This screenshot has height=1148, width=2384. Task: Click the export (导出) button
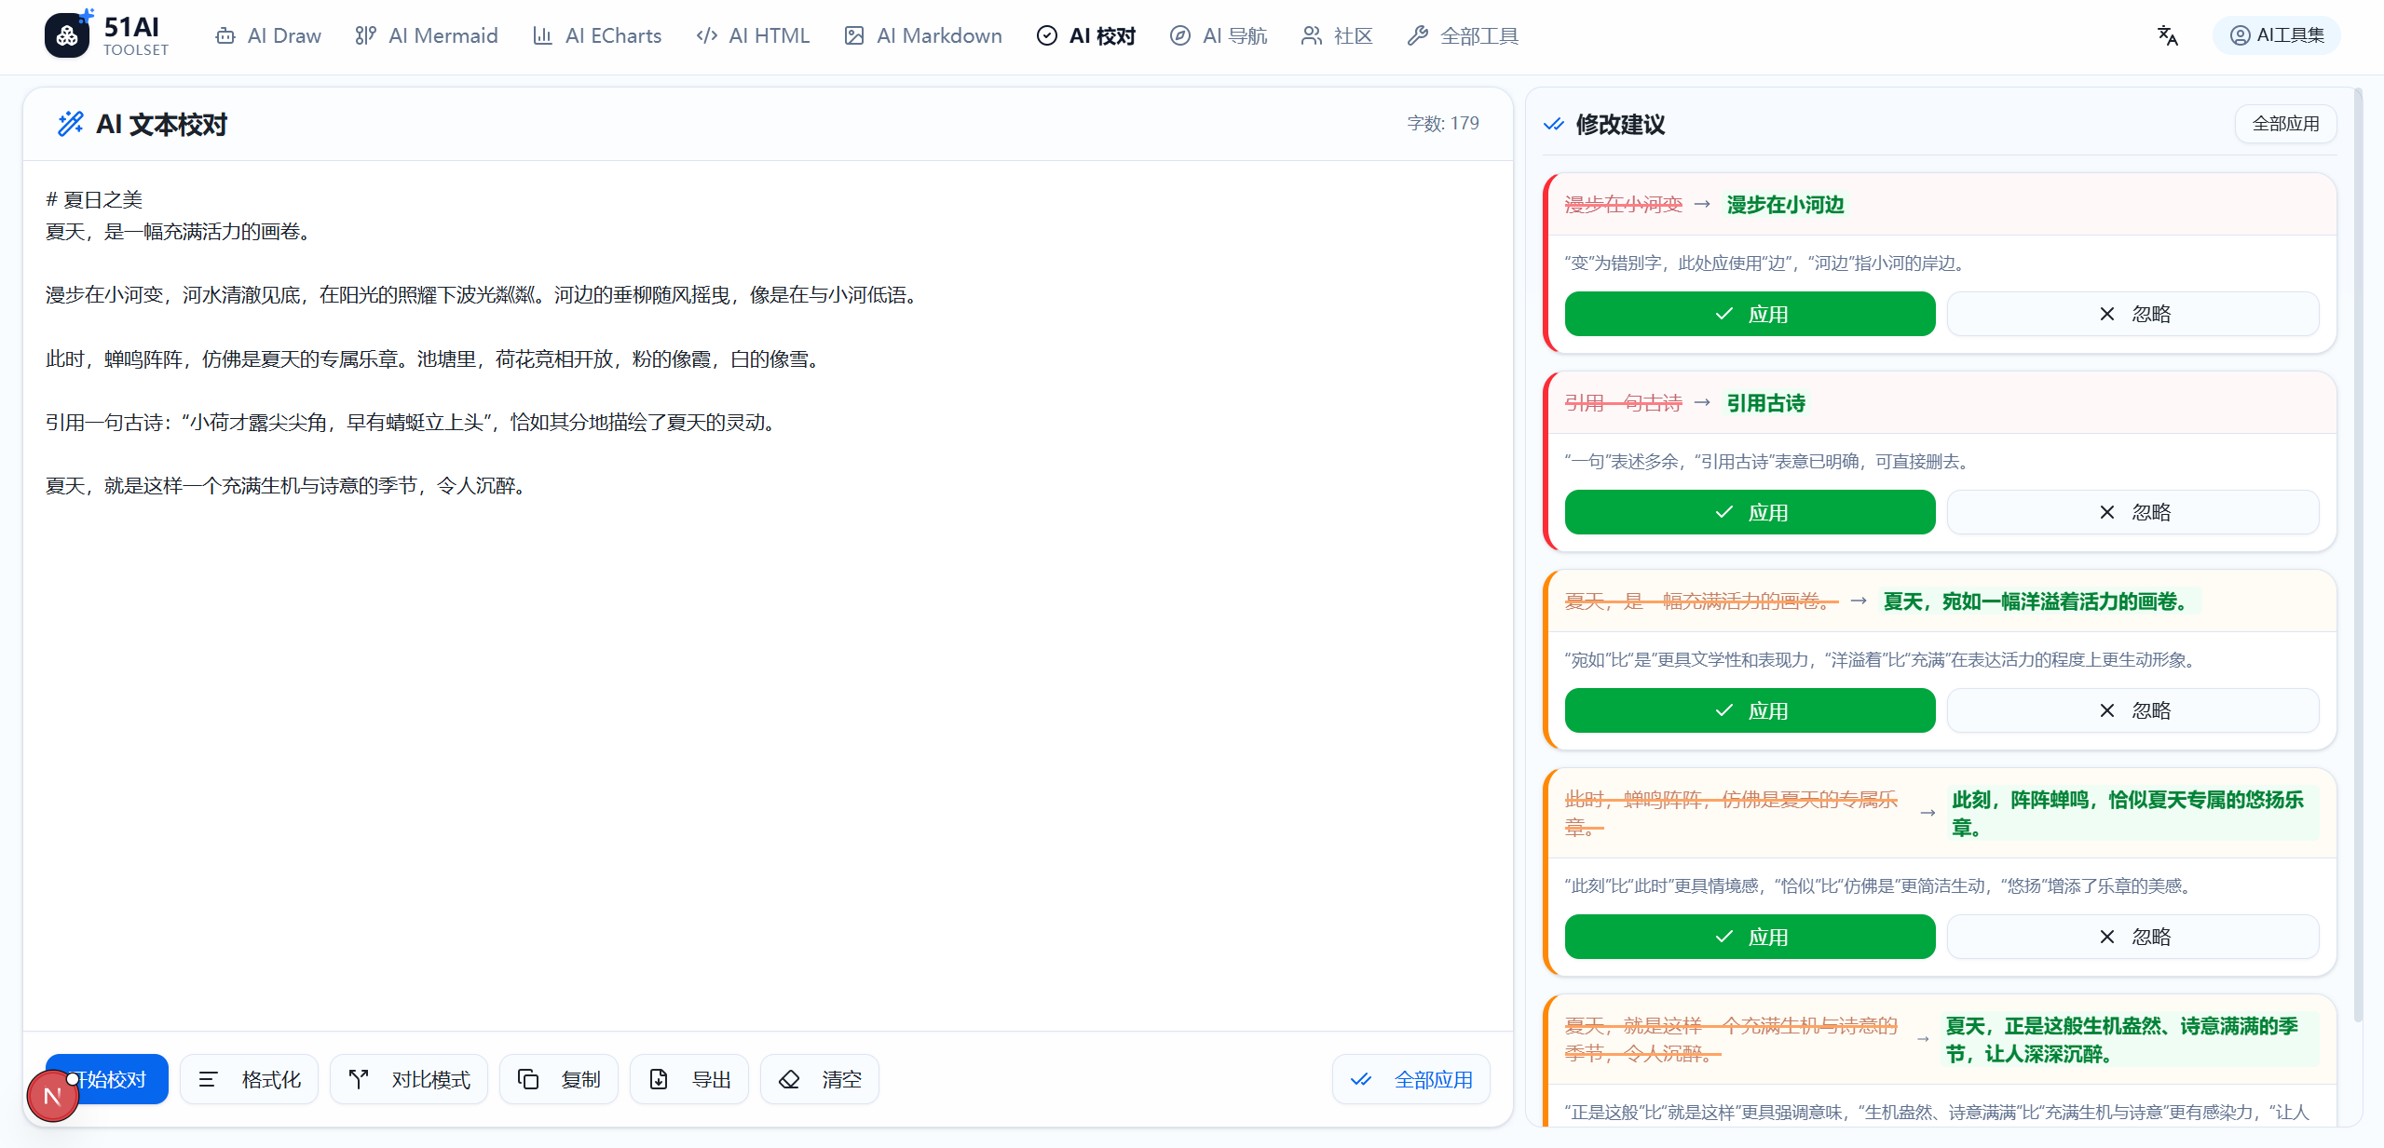coord(688,1079)
